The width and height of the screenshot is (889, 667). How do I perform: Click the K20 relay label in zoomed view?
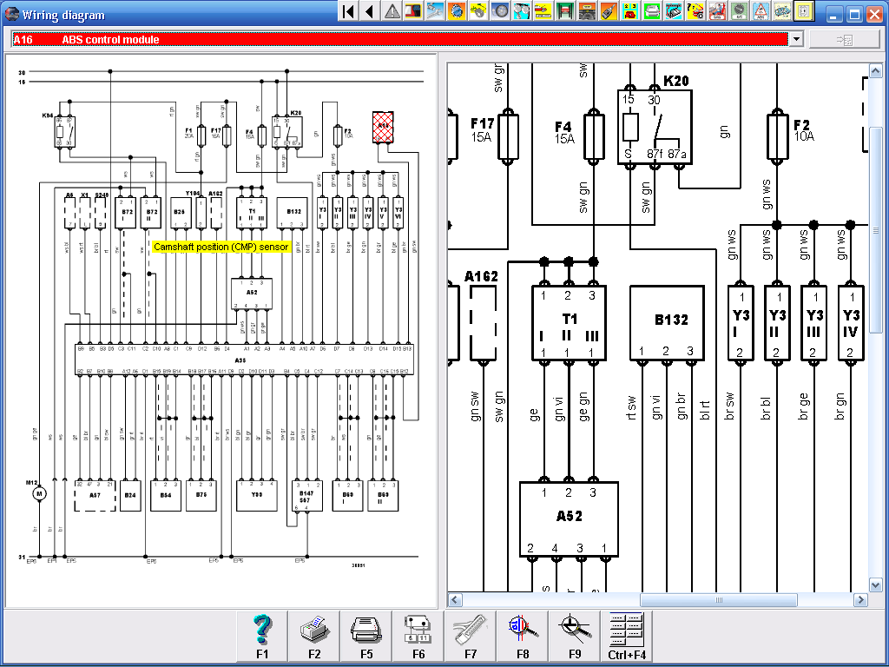pyautogui.click(x=675, y=81)
